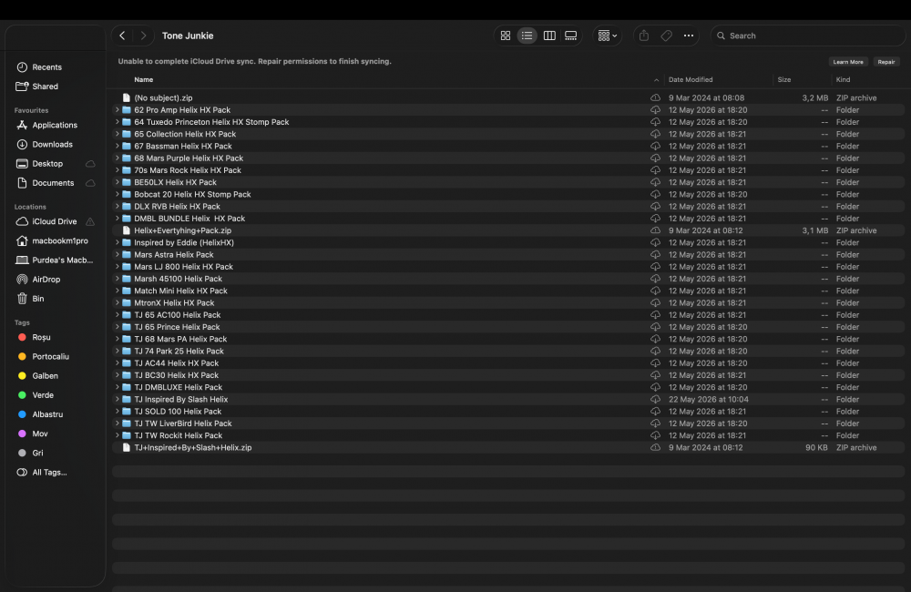
Task: Switch to column view
Action: click(x=549, y=36)
